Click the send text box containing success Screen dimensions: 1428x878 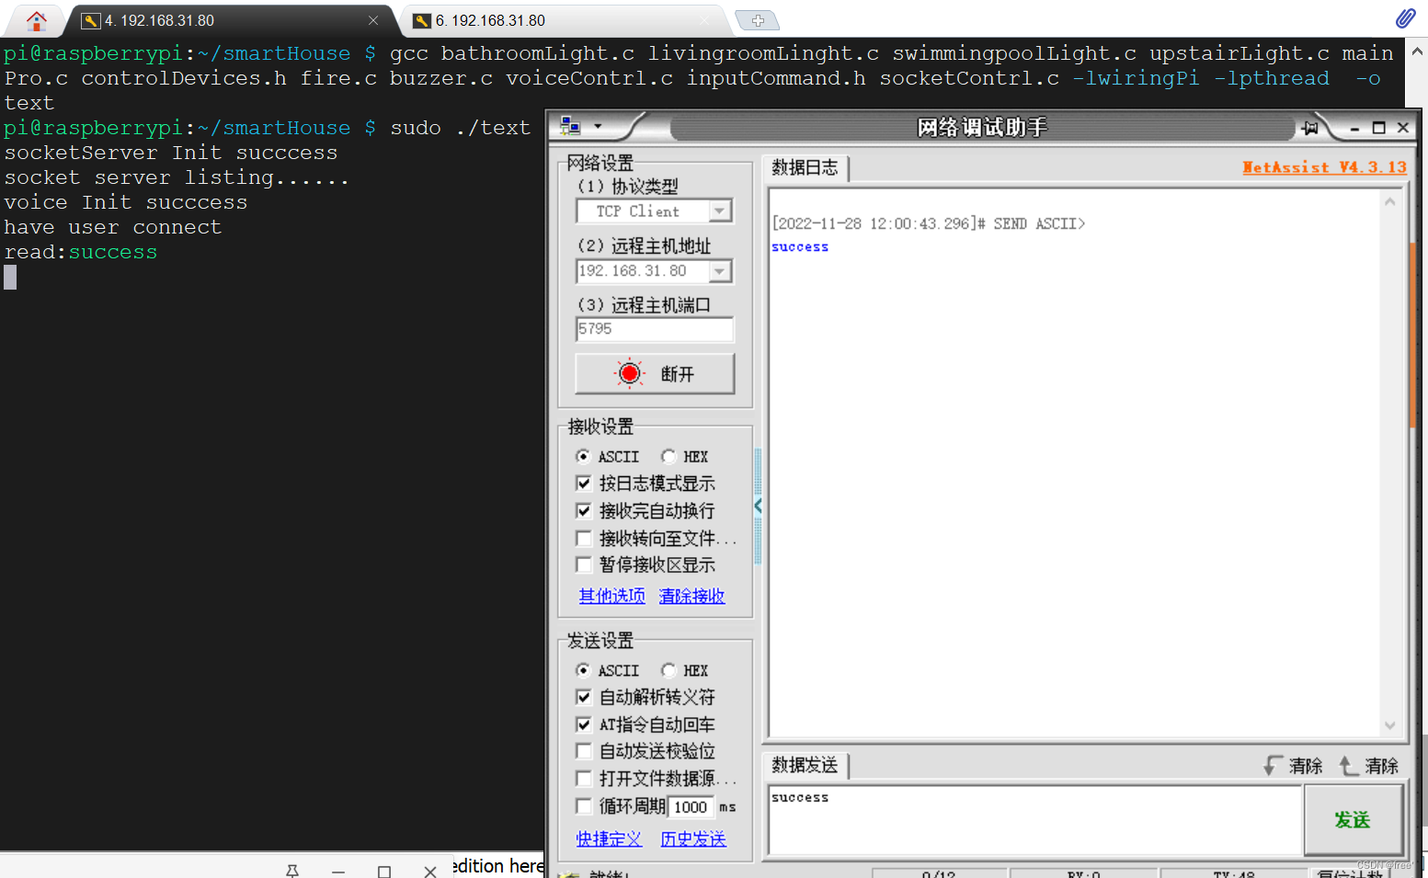coord(1034,820)
